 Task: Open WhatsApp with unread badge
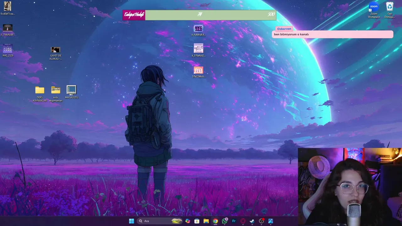[x=225, y=221]
